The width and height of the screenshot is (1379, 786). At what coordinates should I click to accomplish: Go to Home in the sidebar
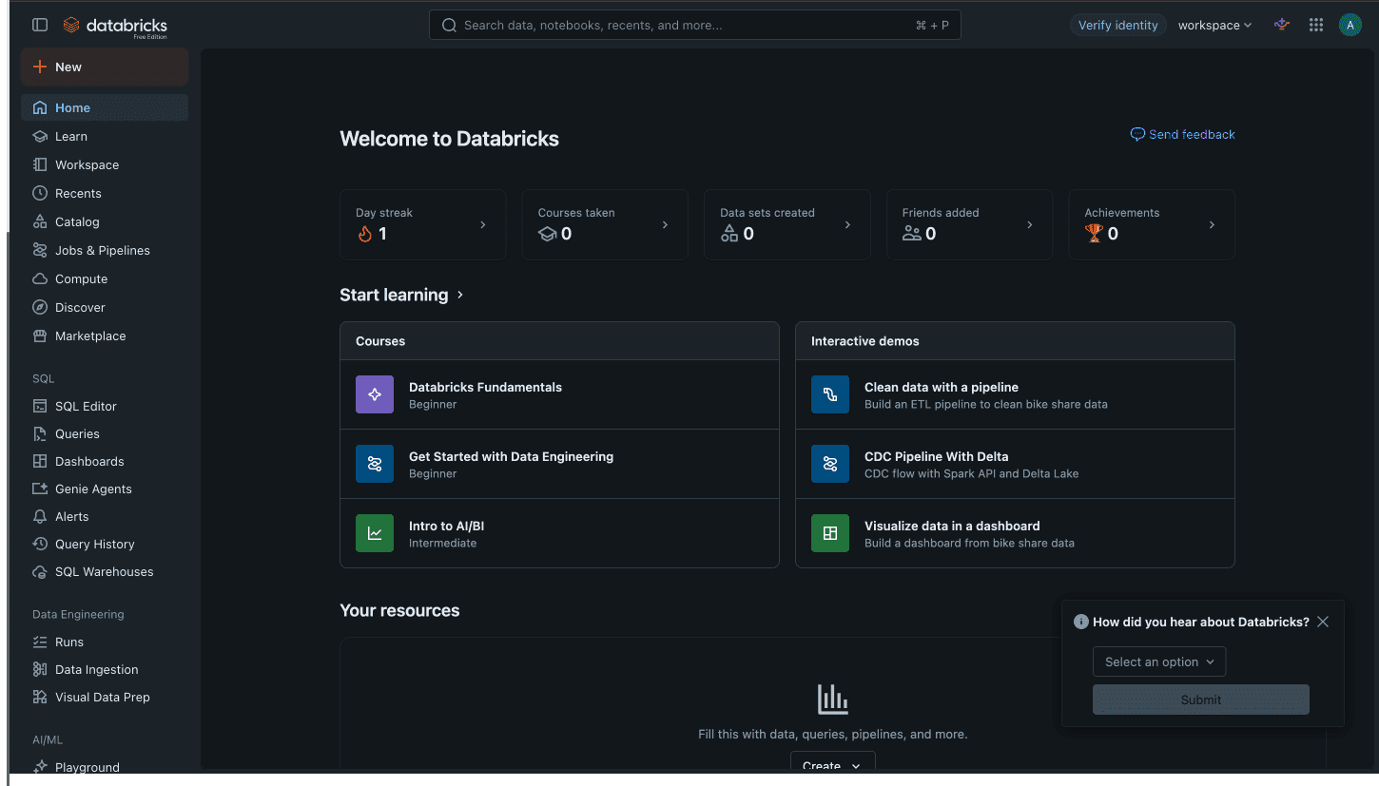105,107
